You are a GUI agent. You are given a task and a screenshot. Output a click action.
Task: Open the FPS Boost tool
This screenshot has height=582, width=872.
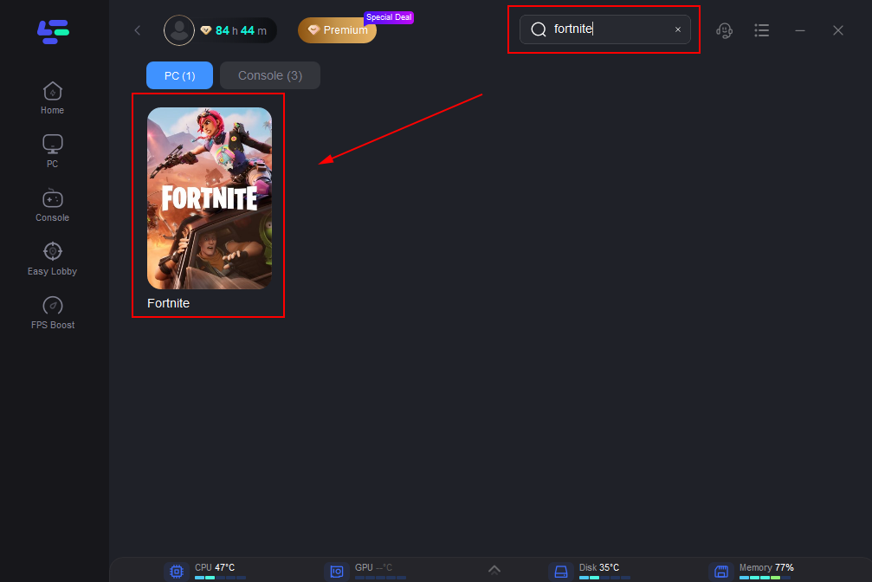click(x=52, y=312)
